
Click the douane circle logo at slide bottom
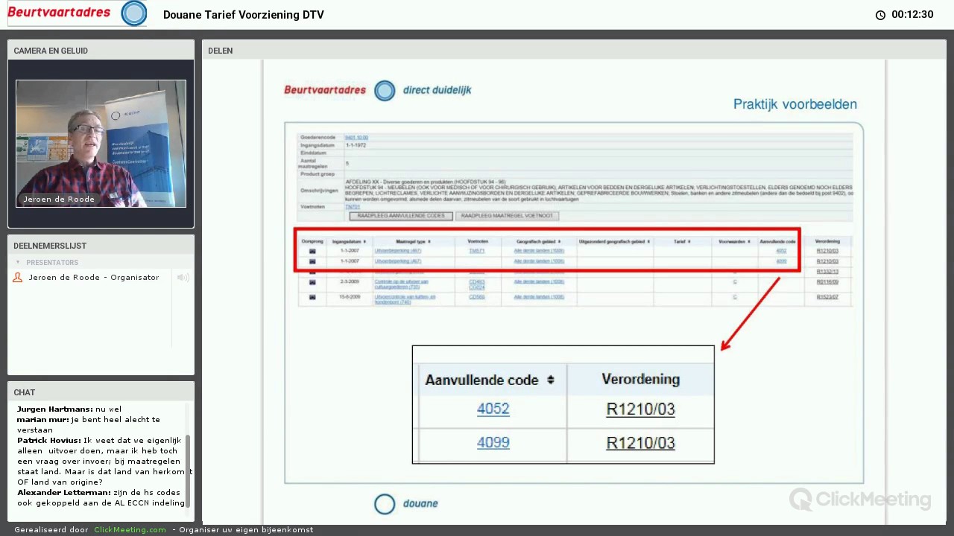coord(385,504)
